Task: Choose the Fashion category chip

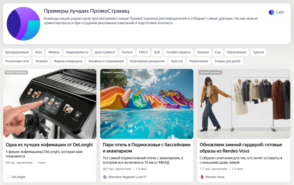Action: [x=127, y=52]
